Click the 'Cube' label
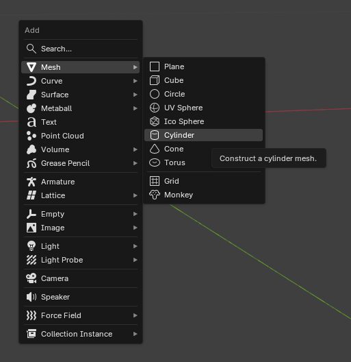The image size is (351, 362). (174, 80)
